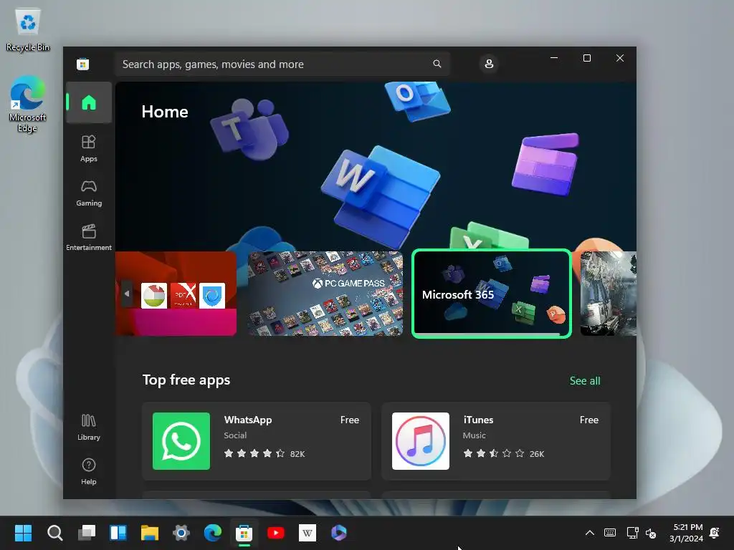
Task: Click the iTunes title text
Action: click(x=478, y=420)
